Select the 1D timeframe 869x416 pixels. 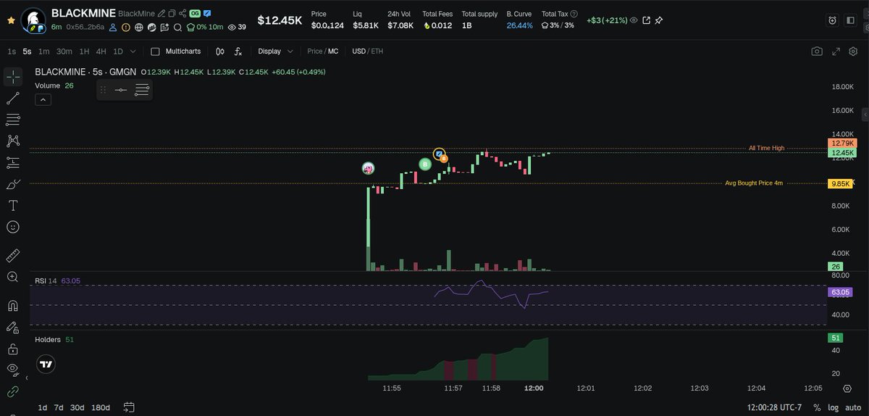click(x=117, y=51)
